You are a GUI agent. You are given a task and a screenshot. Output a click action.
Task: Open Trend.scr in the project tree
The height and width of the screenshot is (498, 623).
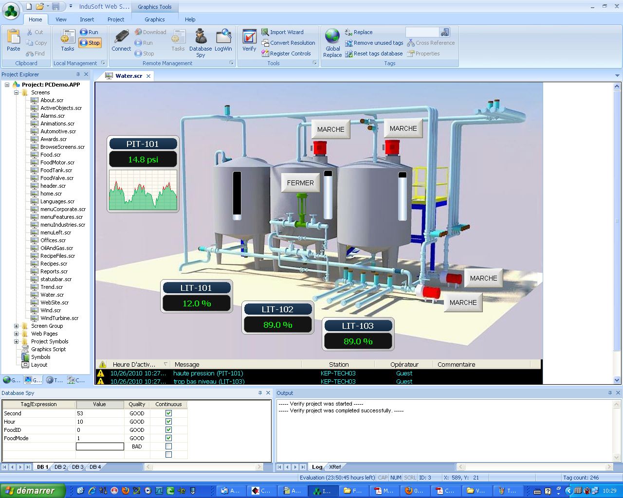(52, 287)
